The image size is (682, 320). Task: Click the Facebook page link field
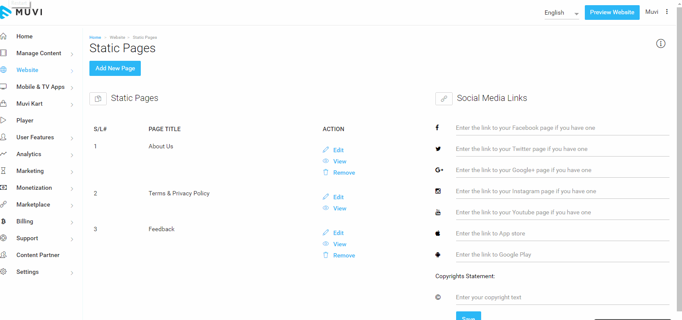[x=562, y=128]
